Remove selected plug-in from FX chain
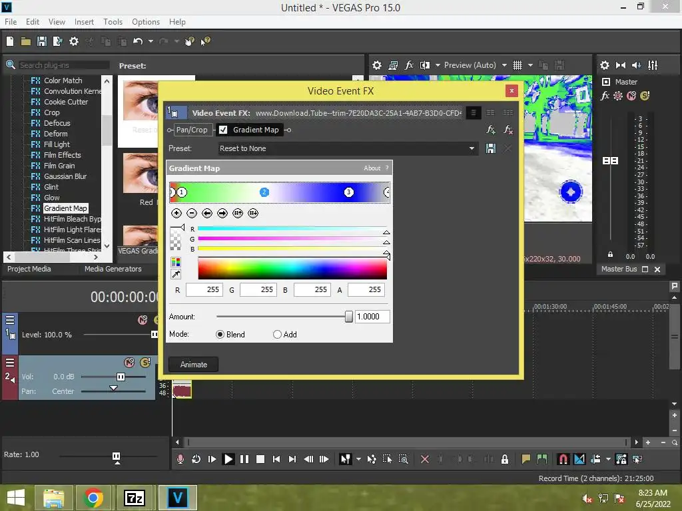682x511 pixels. pos(508,130)
